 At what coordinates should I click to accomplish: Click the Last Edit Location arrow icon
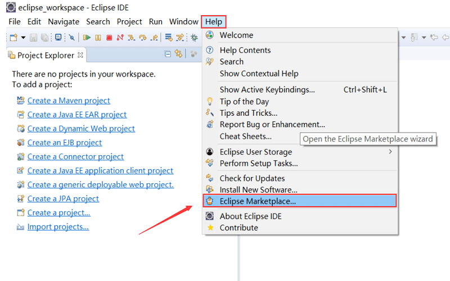coord(434,37)
